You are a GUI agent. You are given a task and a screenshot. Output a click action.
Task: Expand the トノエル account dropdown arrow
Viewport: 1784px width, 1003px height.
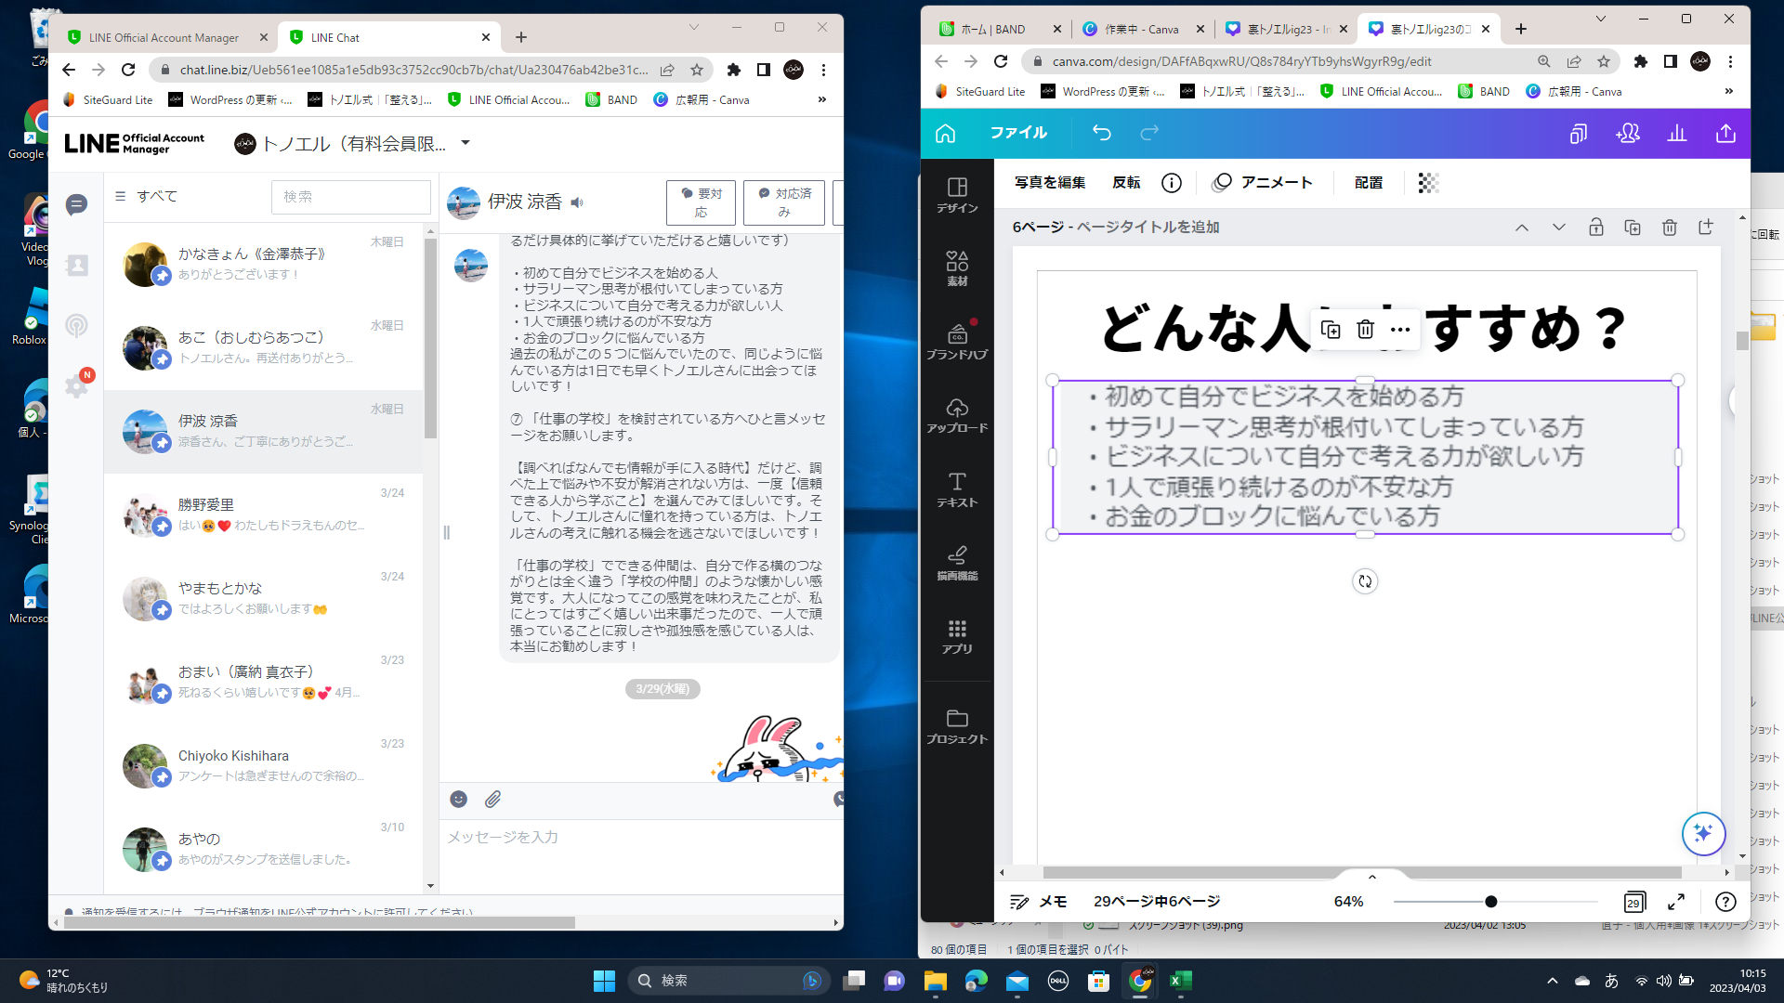(x=466, y=143)
